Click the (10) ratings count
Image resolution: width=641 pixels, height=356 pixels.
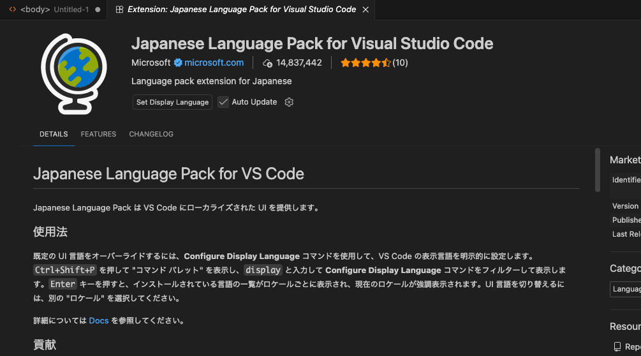tap(400, 63)
